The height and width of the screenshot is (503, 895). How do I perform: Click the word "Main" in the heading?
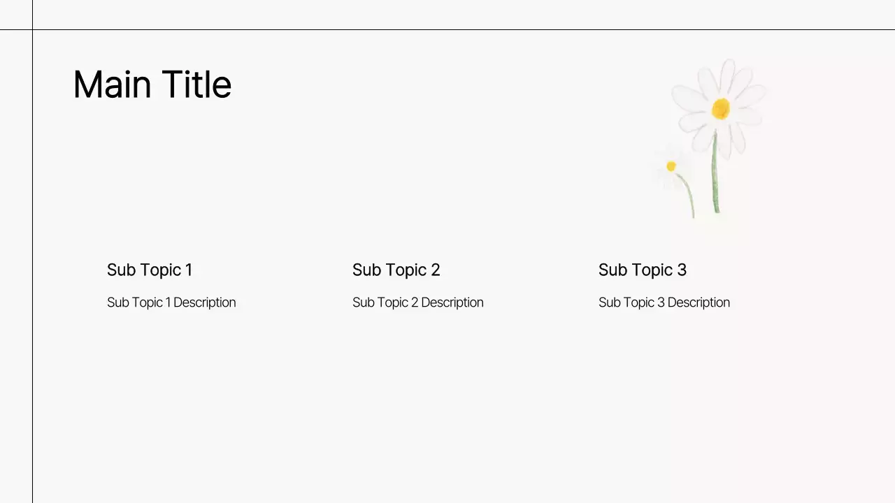click(112, 85)
